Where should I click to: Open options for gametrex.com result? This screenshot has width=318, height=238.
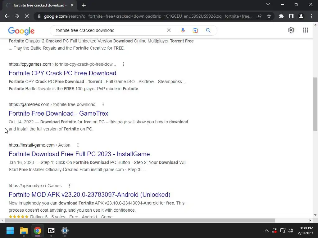click(103, 104)
